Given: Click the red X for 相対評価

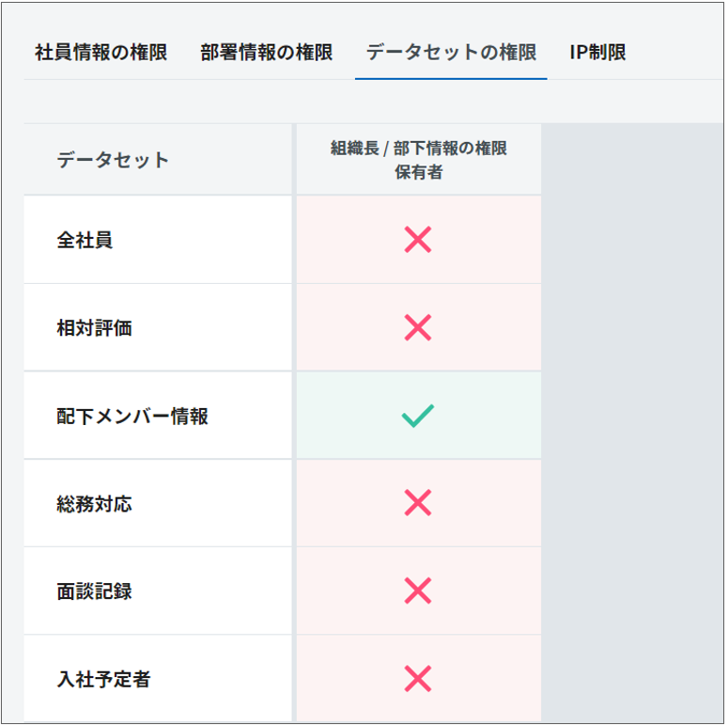Looking at the screenshot, I should coord(417,327).
